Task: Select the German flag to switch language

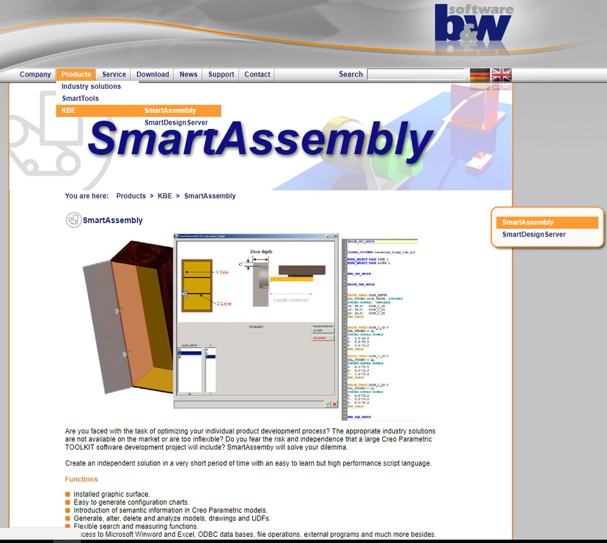Action: (x=480, y=74)
